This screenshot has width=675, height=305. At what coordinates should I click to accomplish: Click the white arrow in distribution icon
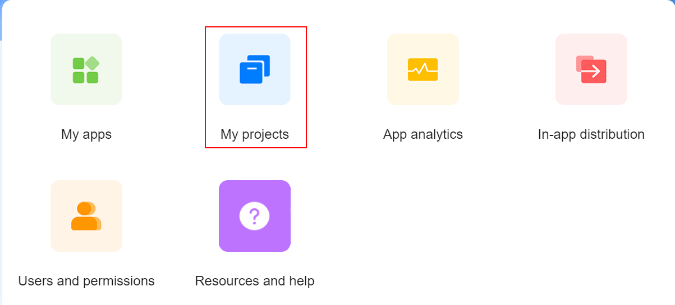pyautogui.click(x=594, y=72)
